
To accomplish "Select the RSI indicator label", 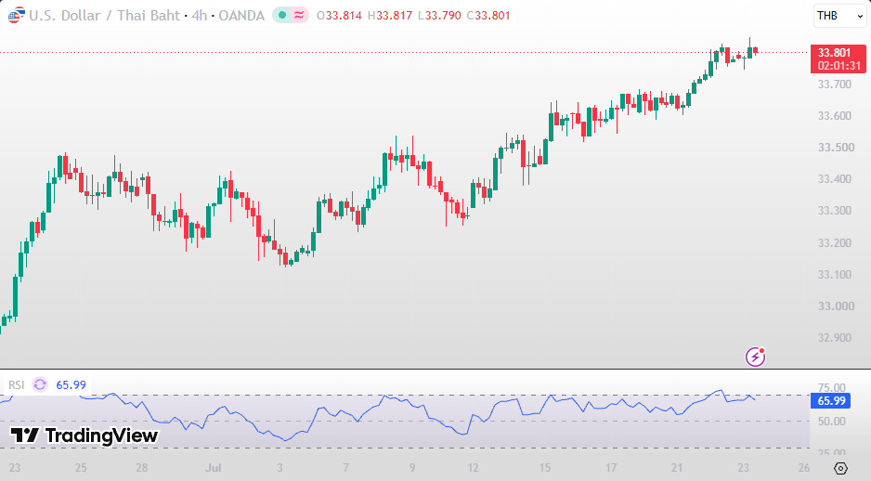I will coord(16,385).
